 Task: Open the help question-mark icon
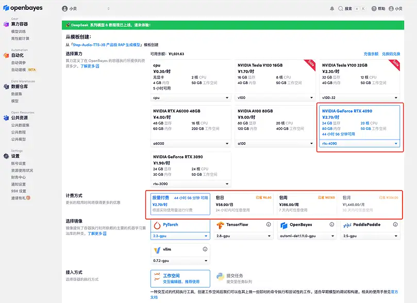374,9
